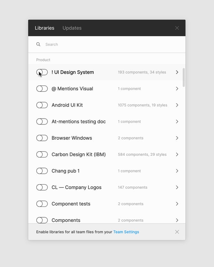This screenshot has height=267, width=214.
Task: Click the search magnifier icon
Action: point(38,44)
